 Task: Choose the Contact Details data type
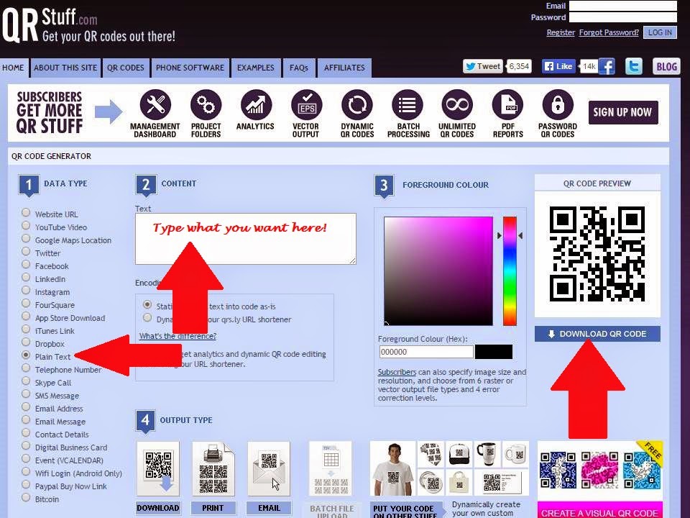pos(26,433)
